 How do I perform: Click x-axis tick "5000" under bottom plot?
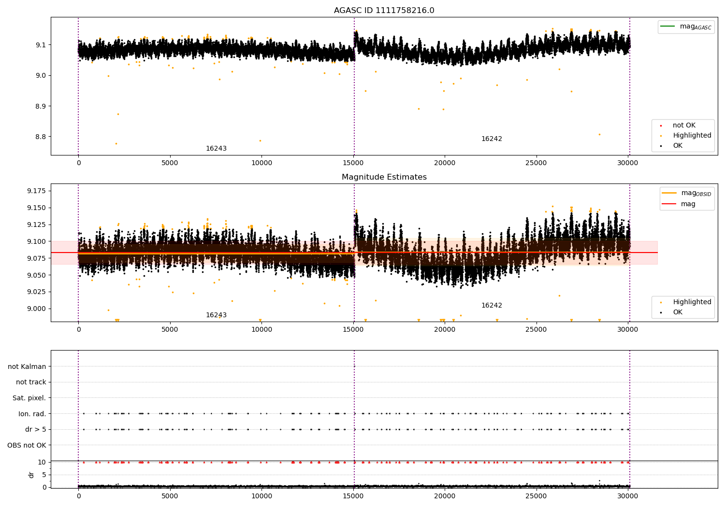coord(170,496)
